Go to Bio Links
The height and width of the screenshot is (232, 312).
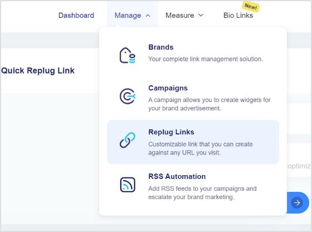tap(238, 15)
